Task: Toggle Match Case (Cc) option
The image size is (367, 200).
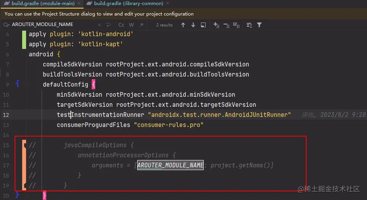Action: click(121, 25)
